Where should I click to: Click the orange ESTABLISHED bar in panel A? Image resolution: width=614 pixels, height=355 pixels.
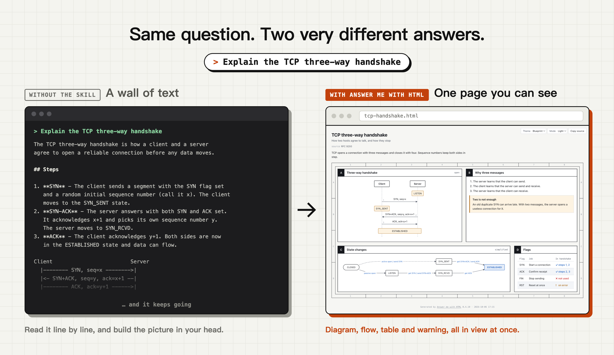400,231
